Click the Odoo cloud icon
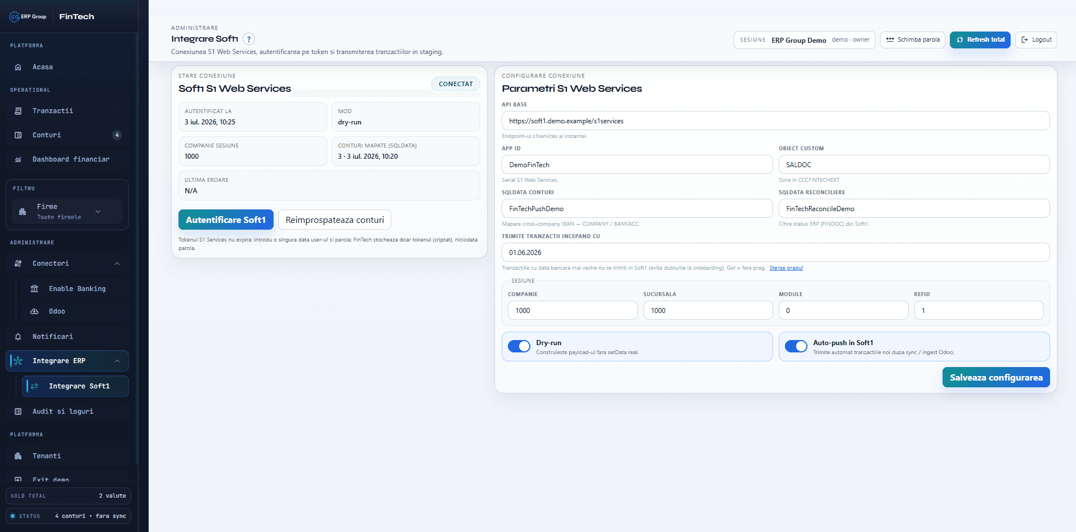The width and height of the screenshot is (1076, 532). 34,311
